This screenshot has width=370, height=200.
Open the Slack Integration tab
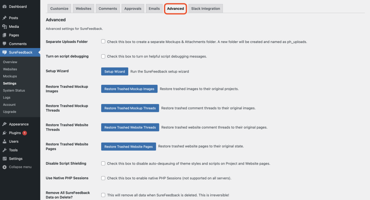[206, 9]
